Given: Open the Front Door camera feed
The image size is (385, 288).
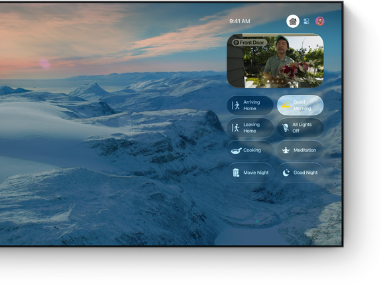Looking at the screenshot, I should [275, 61].
